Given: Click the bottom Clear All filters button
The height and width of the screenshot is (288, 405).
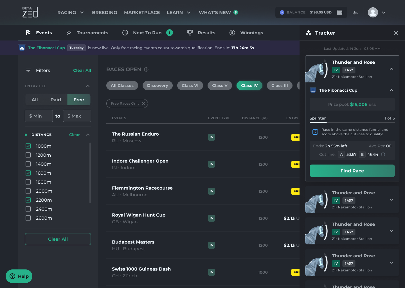Looking at the screenshot, I should (58, 239).
